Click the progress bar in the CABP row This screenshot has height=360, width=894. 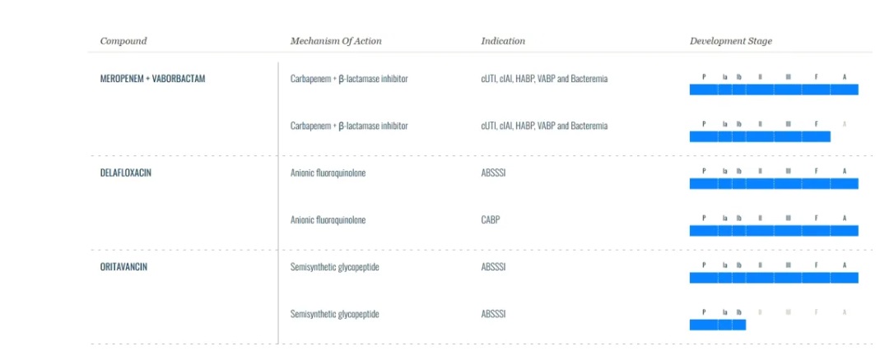(774, 231)
